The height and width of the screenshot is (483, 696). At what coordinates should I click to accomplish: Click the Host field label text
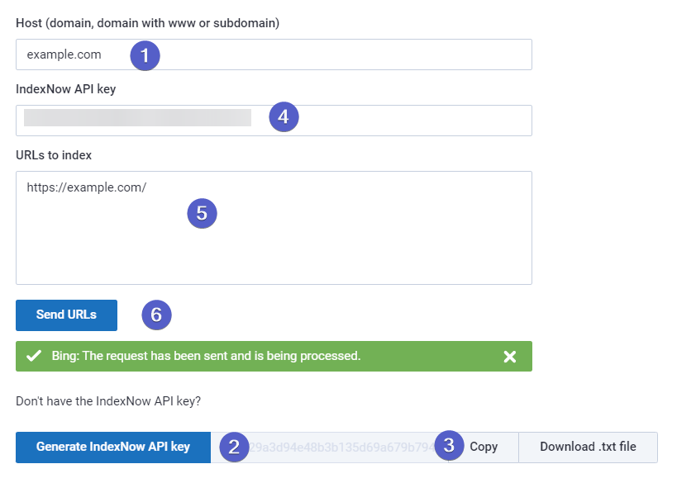(147, 23)
